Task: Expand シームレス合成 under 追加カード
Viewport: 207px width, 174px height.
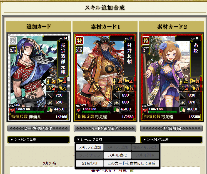Action: [x=38, y=140]
